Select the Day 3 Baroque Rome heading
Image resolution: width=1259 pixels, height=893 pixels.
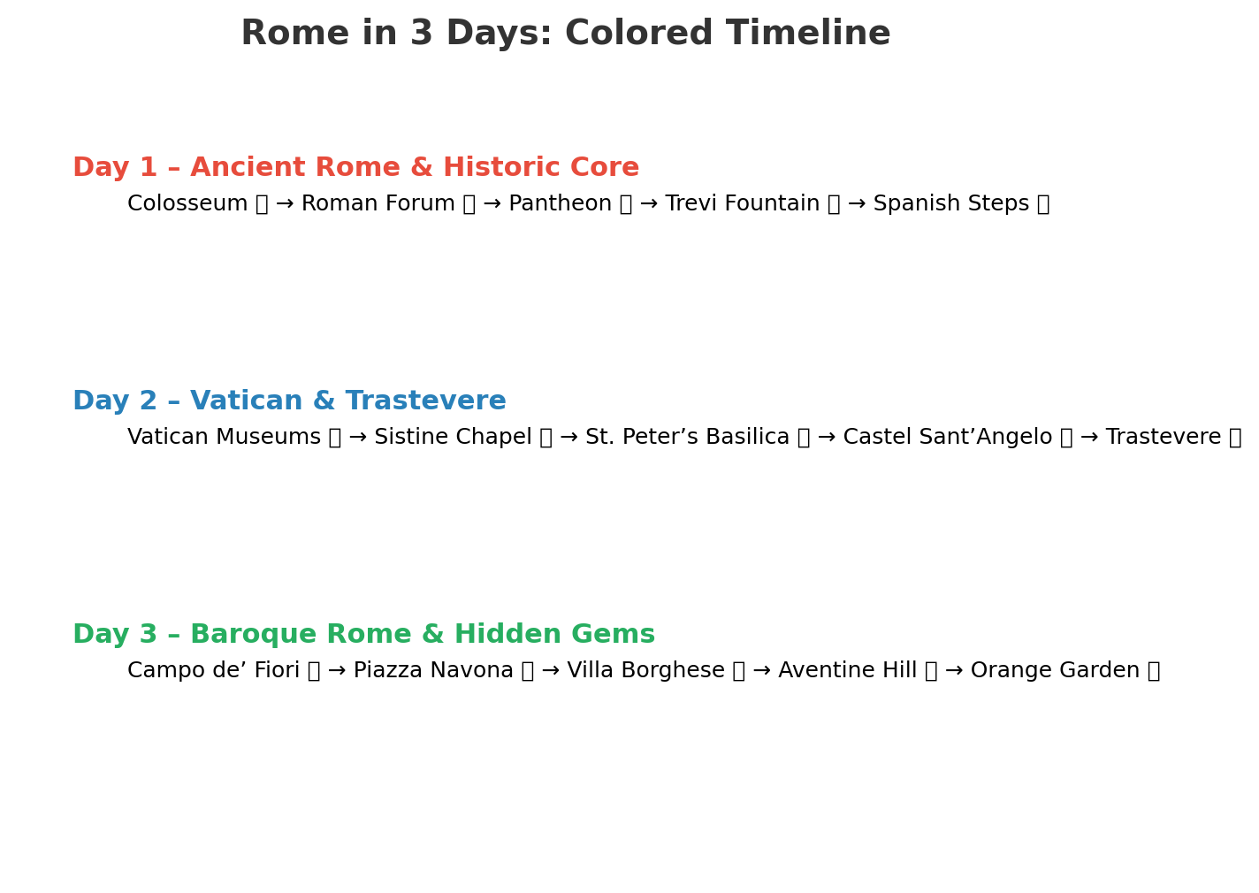(x=363, y=635)
